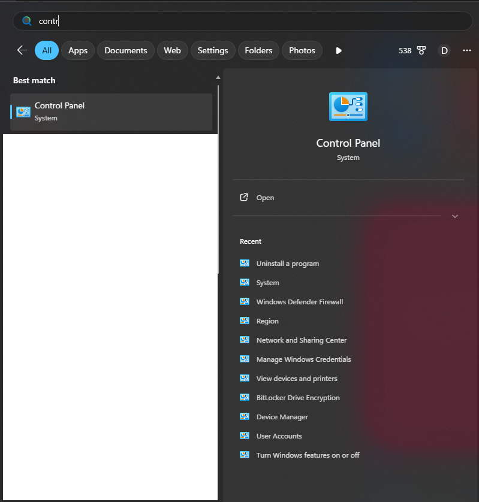The width and height of the screenshot is (479, 502).
Task: Open Windows Defender Firewall recent item
Action: pos(299,302)
